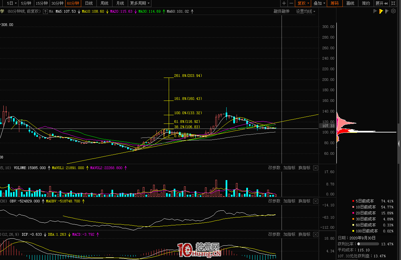Image resolution: width=401 pixels, height=260 pixels.
Task: Click 换指标 in the MACD panel
Action: click(x=304, y=234)
